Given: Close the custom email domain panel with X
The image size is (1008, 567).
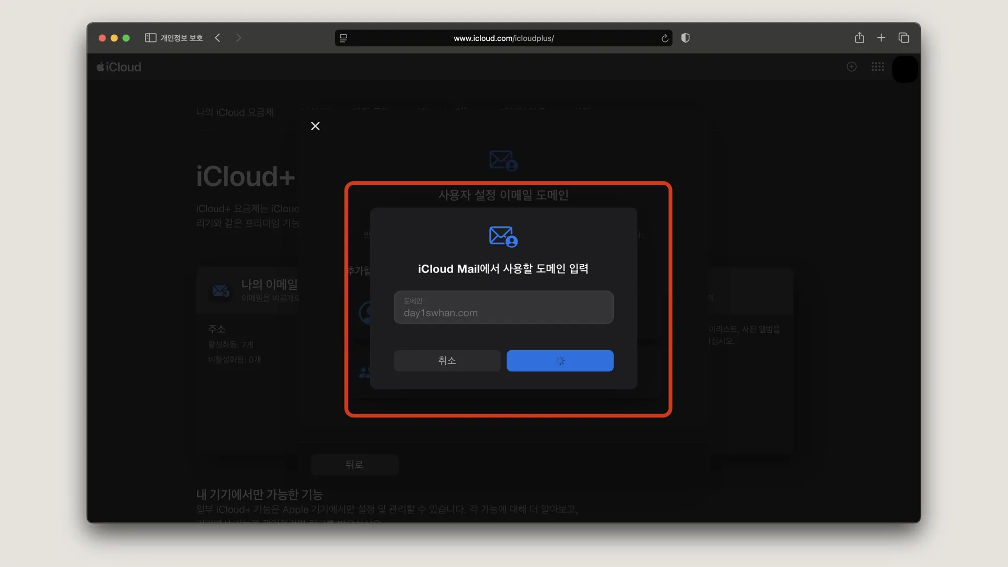Looking at the screenshot, I should [315, 126].
